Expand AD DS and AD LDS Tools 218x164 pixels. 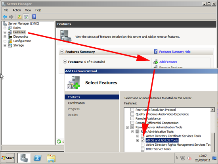pos(138,140)
